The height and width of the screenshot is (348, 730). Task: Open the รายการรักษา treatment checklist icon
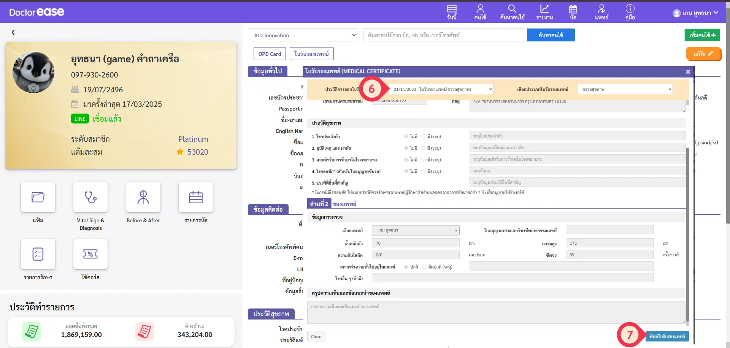point(38,254)
